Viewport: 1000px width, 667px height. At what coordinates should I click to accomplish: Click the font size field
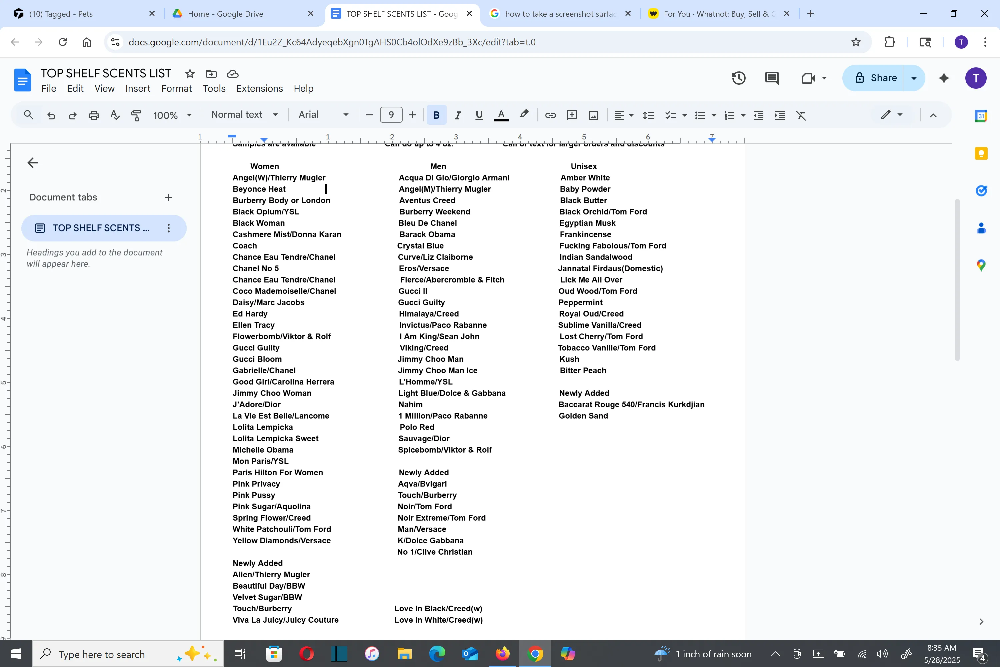(x=391, y=115)
